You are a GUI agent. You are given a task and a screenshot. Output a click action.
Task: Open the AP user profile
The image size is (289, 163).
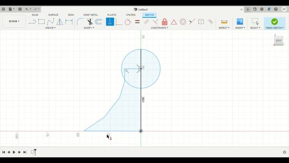pos(284,9)
